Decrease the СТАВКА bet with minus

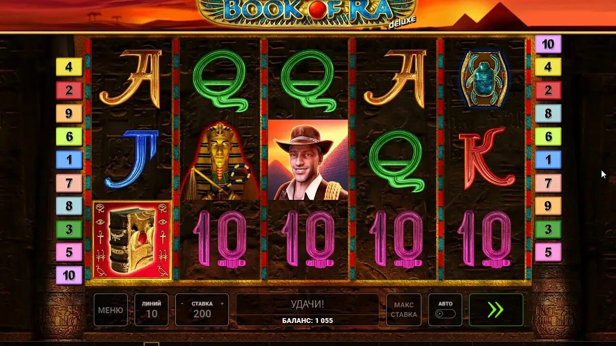pos(182,304)
